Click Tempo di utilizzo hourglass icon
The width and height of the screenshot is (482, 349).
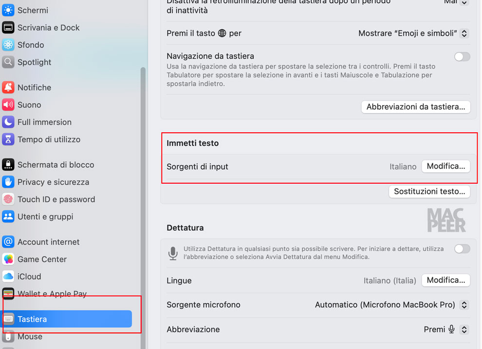8,140
